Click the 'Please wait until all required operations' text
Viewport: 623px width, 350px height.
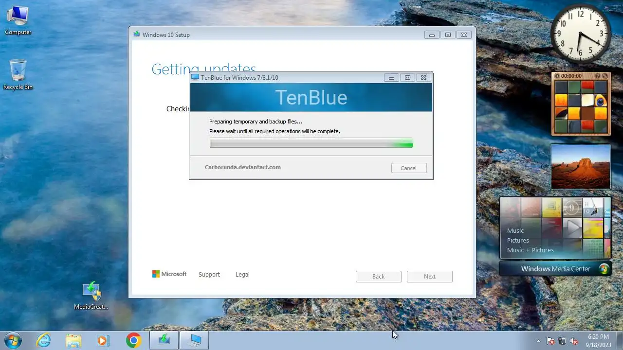[275, 131]
